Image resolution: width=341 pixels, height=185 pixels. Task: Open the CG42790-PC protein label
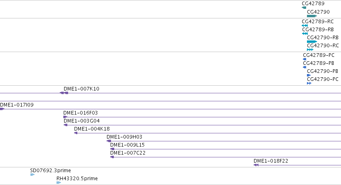pyautogui.click(x=323, y=79)
